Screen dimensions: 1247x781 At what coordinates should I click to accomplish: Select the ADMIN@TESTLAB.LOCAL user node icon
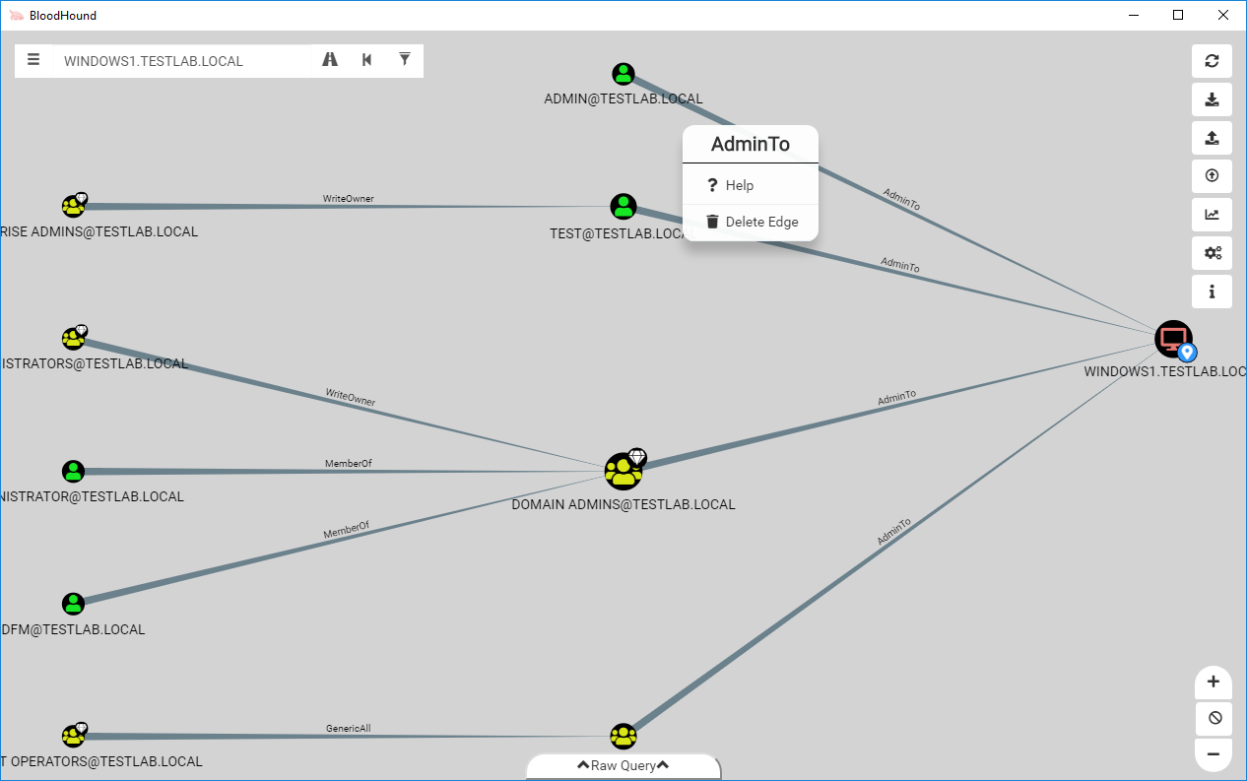(623, 74)
